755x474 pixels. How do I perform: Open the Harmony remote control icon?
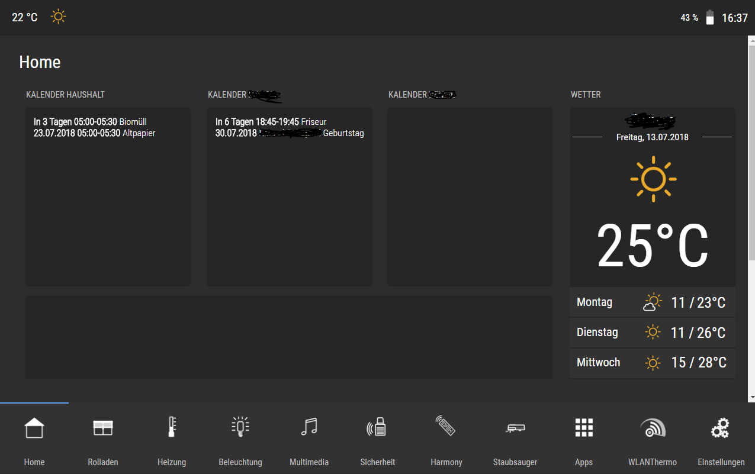coord(446,426)
